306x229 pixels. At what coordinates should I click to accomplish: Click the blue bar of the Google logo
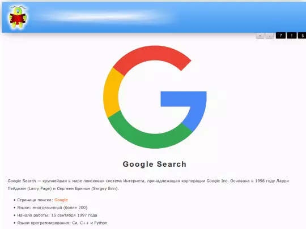[184, 99]
